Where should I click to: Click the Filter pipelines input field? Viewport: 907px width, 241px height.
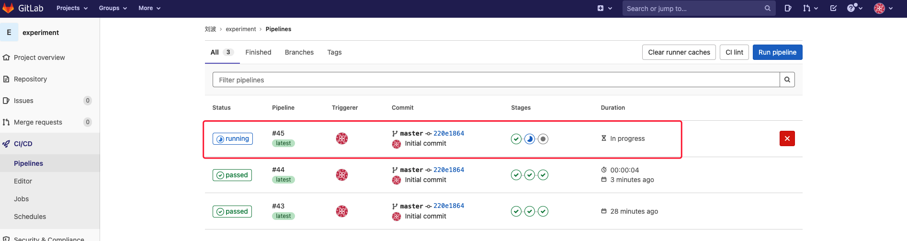(x=496, y=80)
